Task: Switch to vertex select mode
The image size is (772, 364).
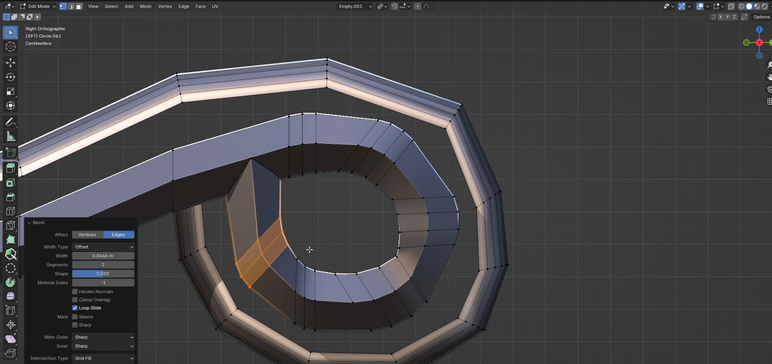Action: [63, 6]
